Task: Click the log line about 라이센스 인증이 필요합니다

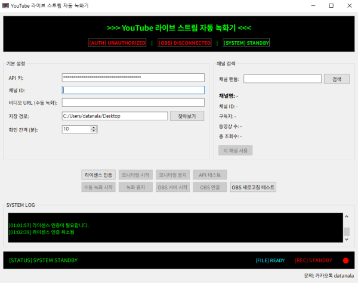Action: click(x=49, y=225)
